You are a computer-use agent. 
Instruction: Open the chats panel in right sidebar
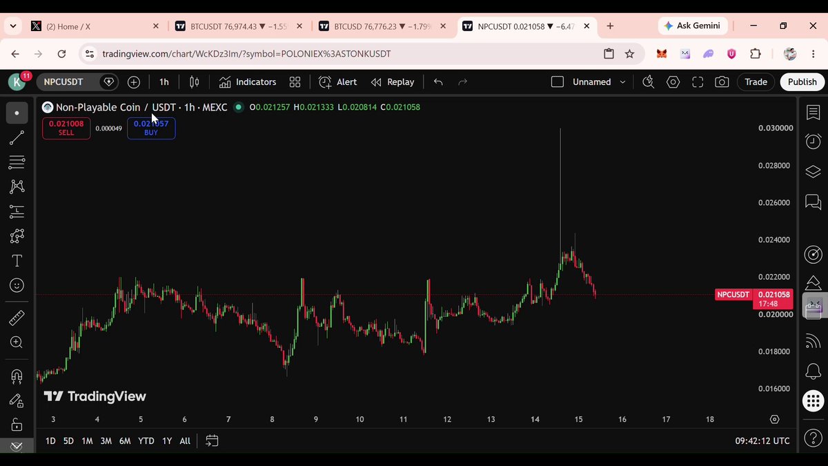click(x=814, y=201)
